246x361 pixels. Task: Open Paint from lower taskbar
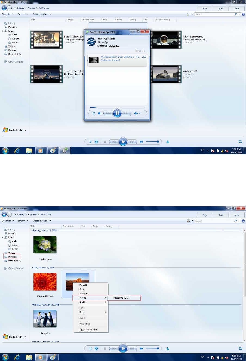[x=53, y=357]
